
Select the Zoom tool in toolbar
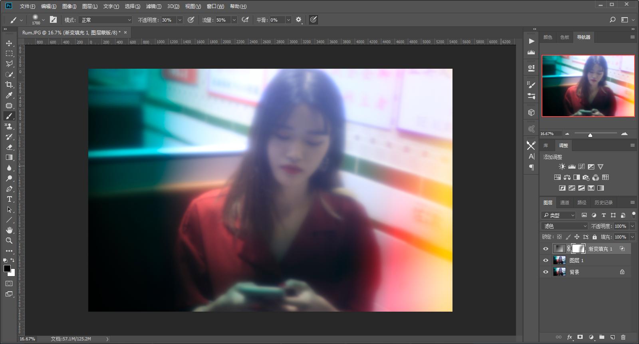tap(9, 241)
